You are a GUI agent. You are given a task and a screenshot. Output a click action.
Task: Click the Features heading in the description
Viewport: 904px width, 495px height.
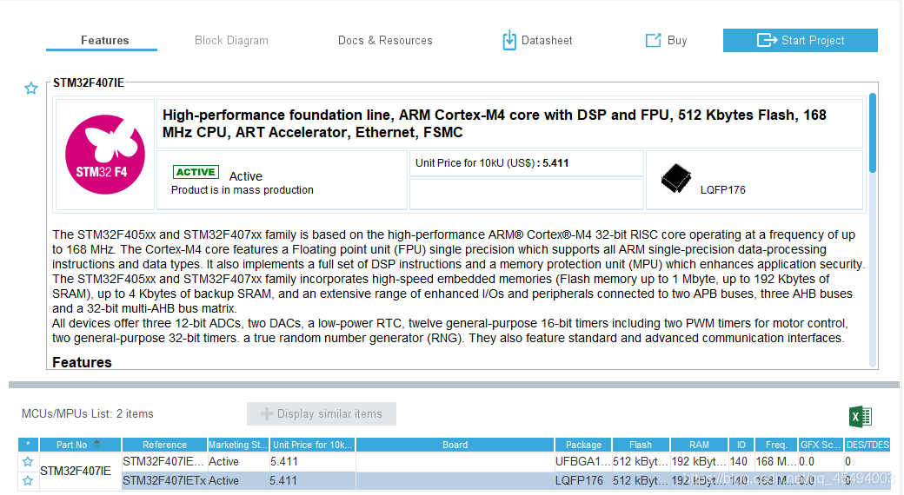click(82, 362)
